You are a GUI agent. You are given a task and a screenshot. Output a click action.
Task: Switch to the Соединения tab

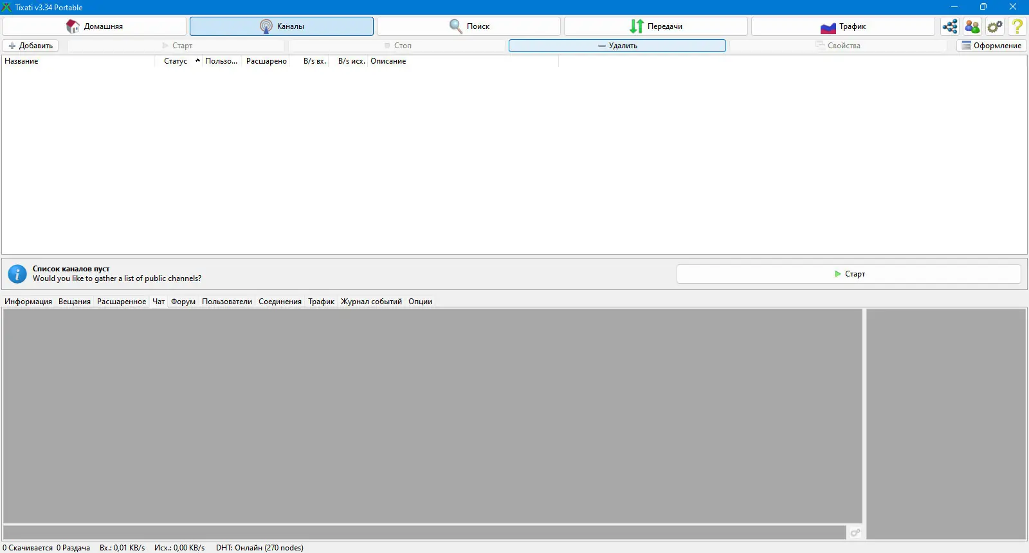click(x=280, y=302)
